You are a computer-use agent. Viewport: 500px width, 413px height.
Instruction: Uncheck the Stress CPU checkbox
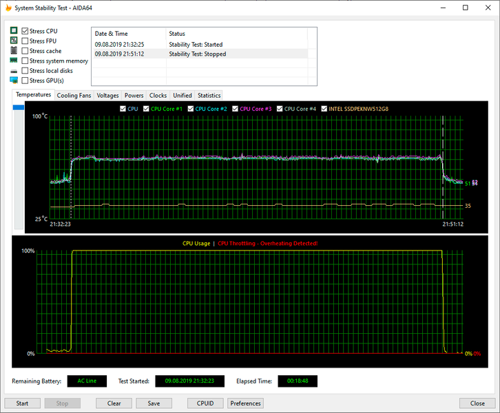click(25, 31)
